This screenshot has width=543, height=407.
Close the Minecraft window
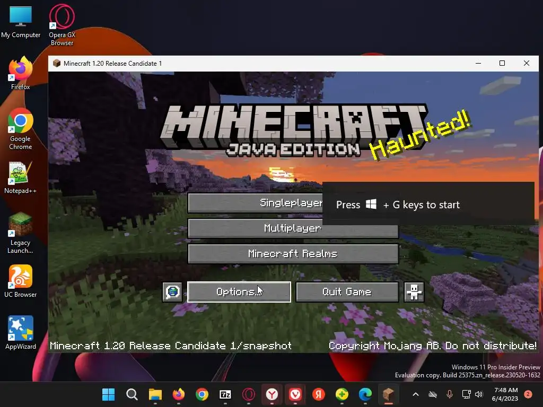[x=527, y=63]
